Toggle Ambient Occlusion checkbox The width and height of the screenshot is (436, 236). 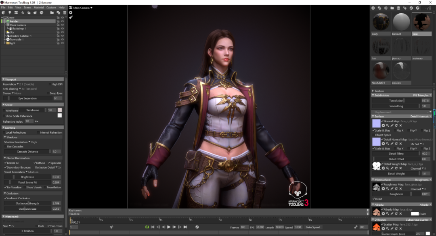click(x=5, y=198)
